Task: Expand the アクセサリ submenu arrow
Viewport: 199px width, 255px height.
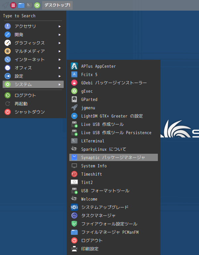Action: [x=60, y=26]
